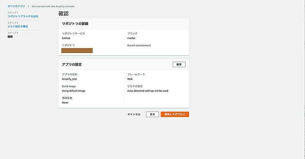Select the redacted repository name block
The image size is (305, 159).
tap(77, 51)
